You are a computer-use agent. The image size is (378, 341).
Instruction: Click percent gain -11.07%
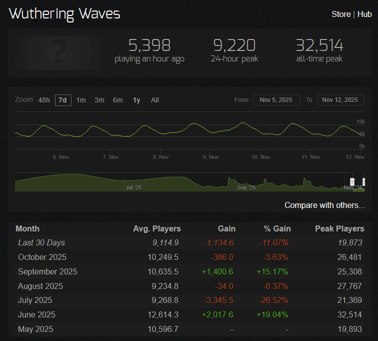point(274,242)
